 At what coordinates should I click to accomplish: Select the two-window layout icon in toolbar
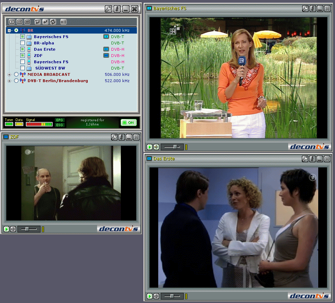click(20, 22)
